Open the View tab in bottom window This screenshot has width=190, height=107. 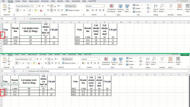click(64, 54)
